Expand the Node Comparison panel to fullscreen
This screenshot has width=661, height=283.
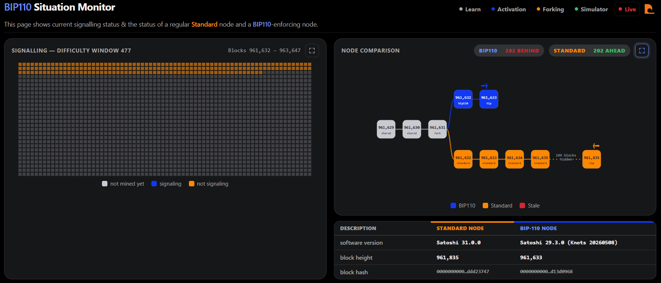click(642, 51)
